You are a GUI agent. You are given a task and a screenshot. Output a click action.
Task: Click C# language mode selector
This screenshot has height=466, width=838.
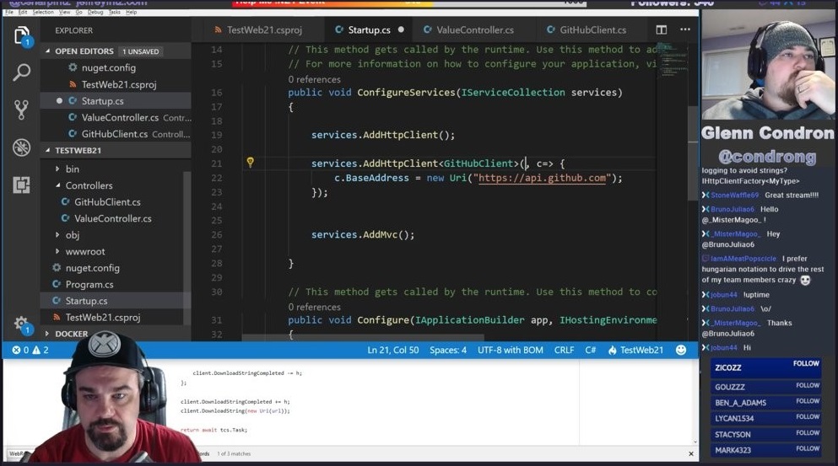[x=591, y=351]
